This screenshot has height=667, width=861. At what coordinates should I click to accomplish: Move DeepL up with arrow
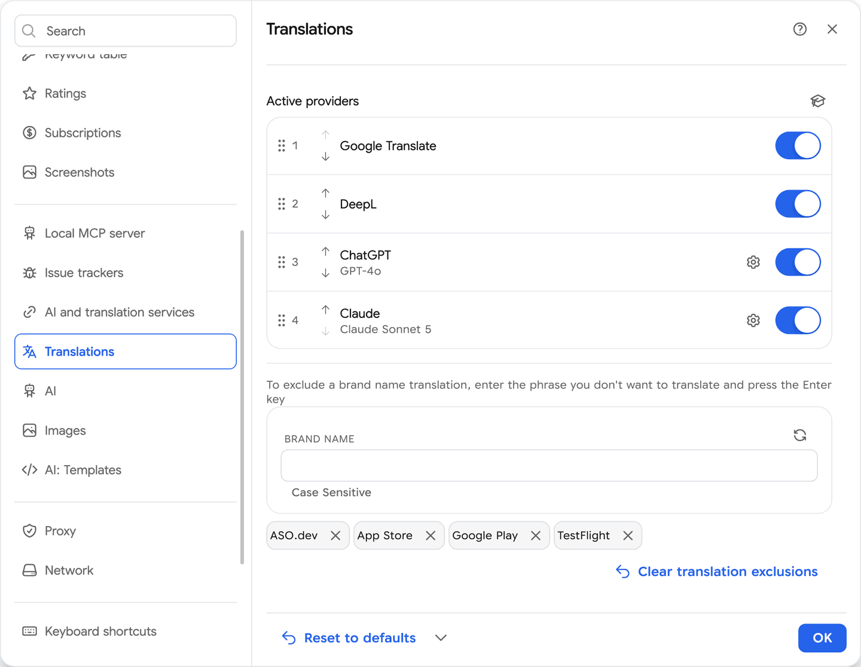click(x=325, y=193)
